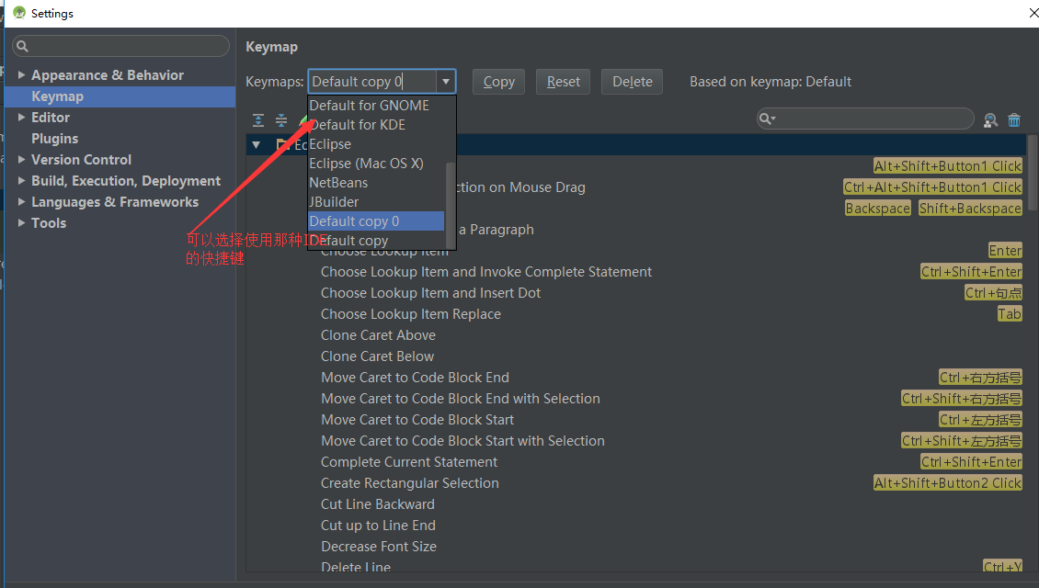Image resolution: width=1039 pixels, height=588 pixels.
Task: Click the expand all keymap actions icon
Action: pyautogui.click(x=258, y=120)
